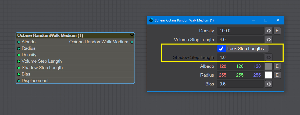The image size is (300, 115).
Task: Click the Octane RandomWalk Medium output label
Action: (99, 42)
